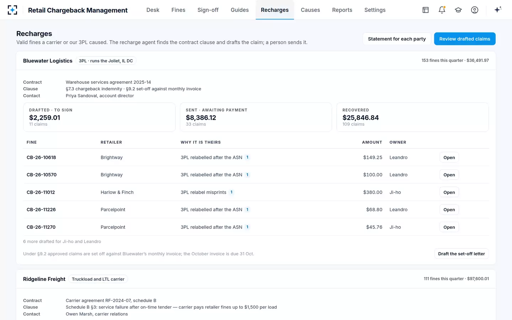Click citation badge in CB-26-11012 row

point(231,192)
